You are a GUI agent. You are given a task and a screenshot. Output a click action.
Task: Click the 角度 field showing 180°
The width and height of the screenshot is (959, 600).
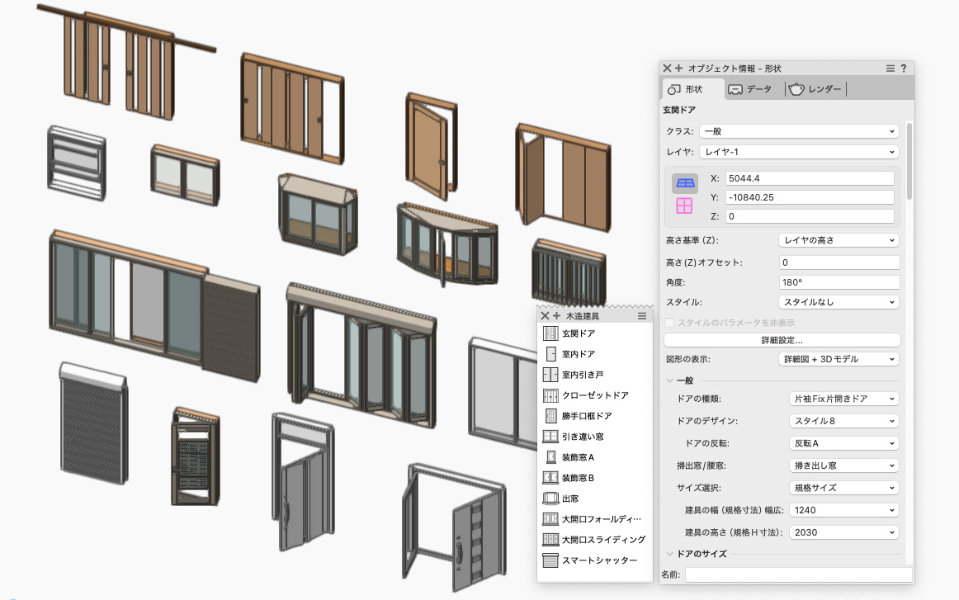click(839, 282)
